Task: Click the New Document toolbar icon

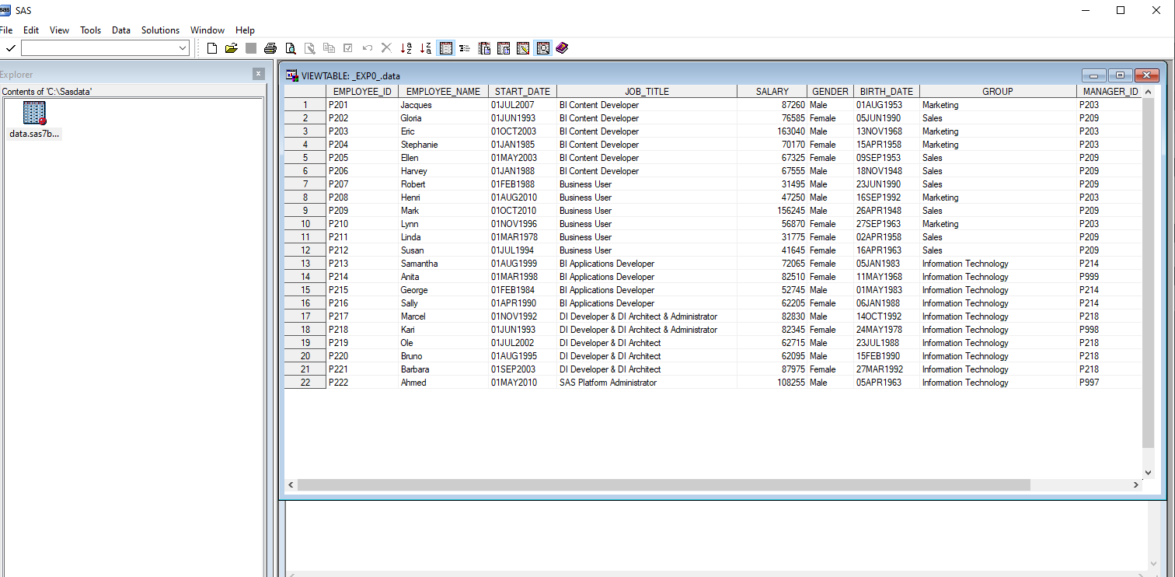Action: click(x=212, y=48)
